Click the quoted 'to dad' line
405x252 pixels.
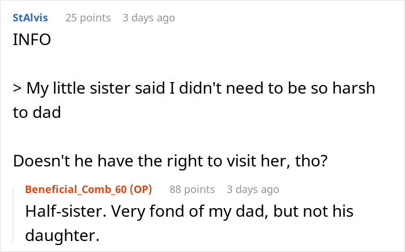click(37, 112)
